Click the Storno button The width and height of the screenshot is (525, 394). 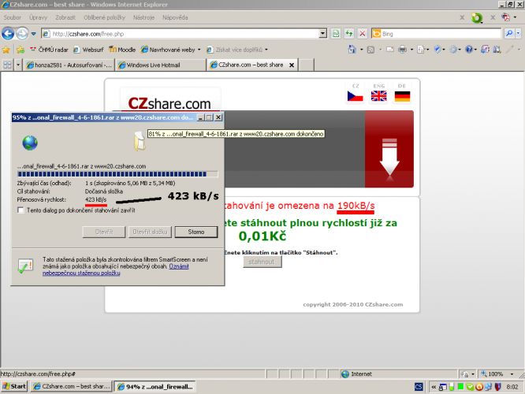click(196, 232)
